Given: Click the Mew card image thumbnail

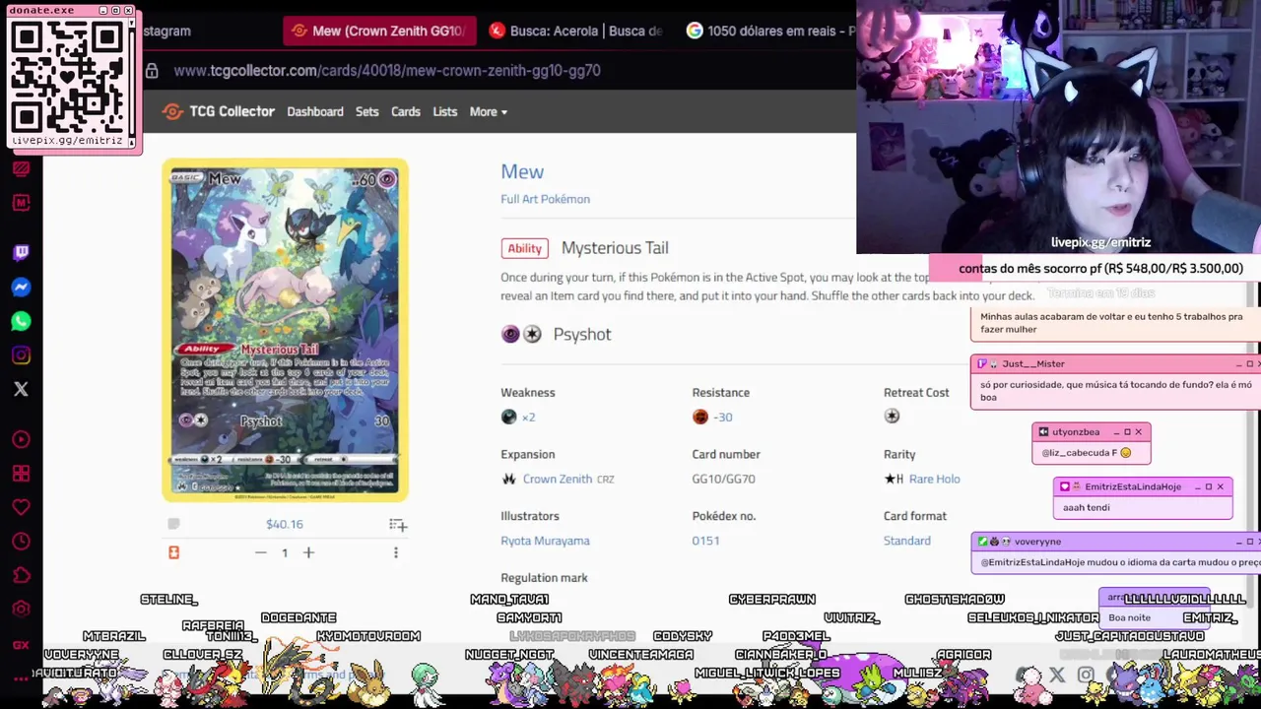Looking at the screenshot, I should tap(285, 330).
